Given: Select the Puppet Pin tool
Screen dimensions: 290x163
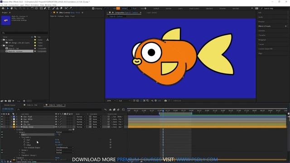Looking at the screenshot, I should click(71, 8).
